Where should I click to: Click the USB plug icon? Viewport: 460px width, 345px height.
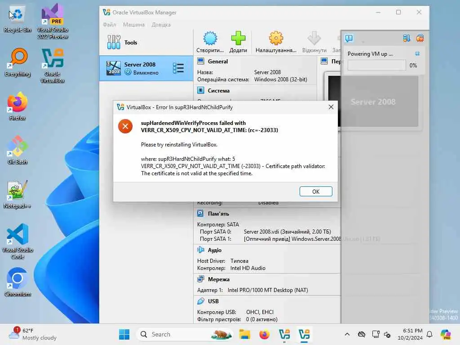click(x=201, y=301)
